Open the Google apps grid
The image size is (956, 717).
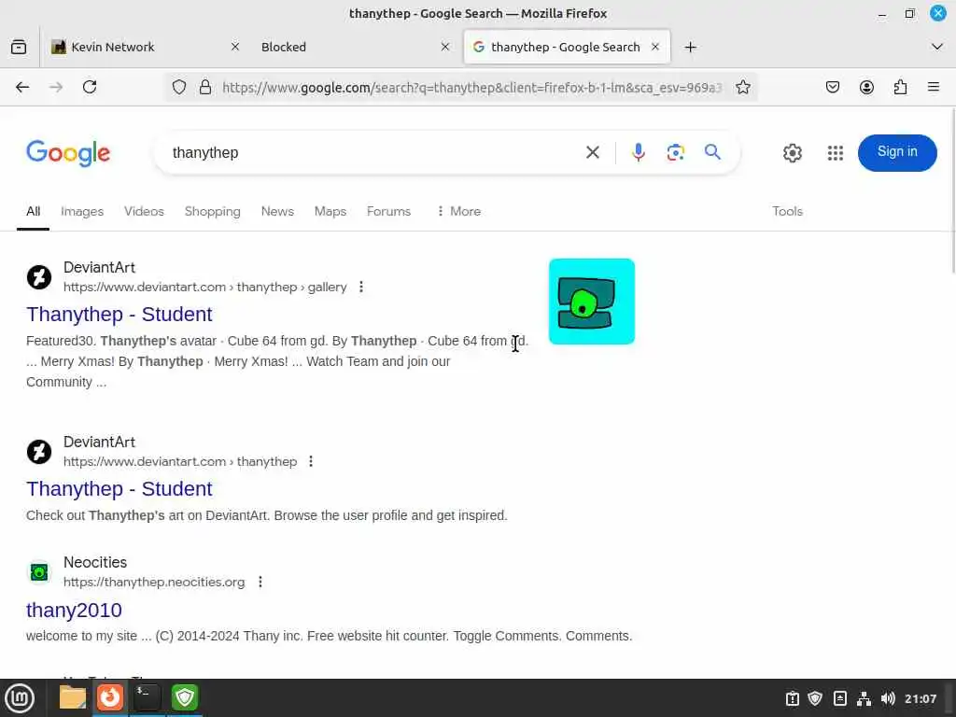pos(836,153)
